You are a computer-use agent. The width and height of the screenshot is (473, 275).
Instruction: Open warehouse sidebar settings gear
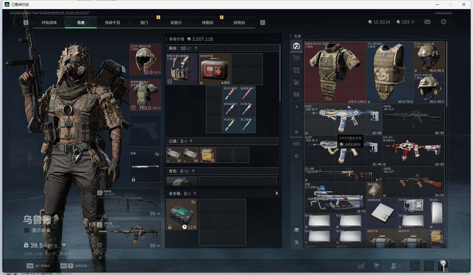coord(297,156)
